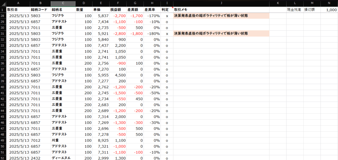Screen dimensions: 338x160
Task: Select column G header
Action: pyautogui.click(x=135, y=4)
